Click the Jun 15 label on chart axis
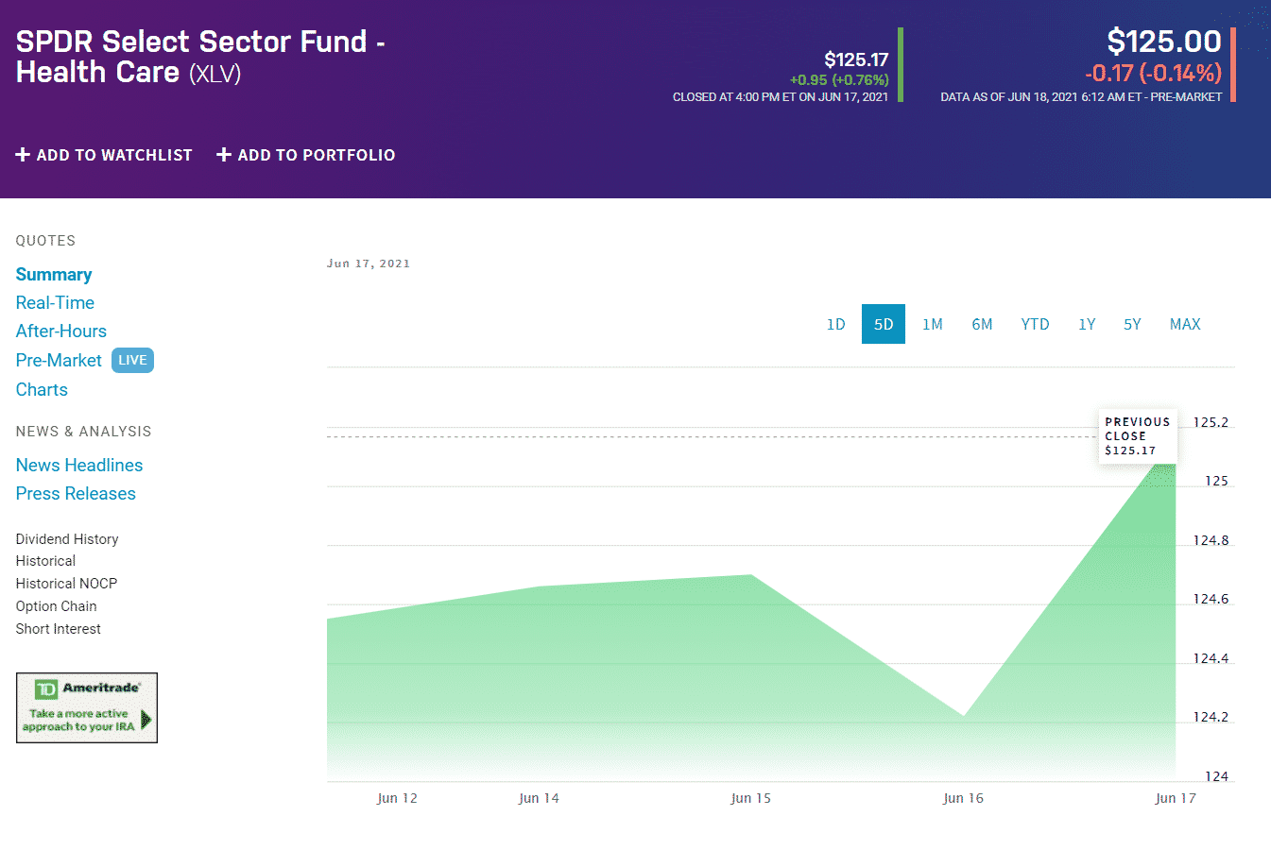Image resolution: width=1271 pixels, height=850 pixels. point(750,798)
